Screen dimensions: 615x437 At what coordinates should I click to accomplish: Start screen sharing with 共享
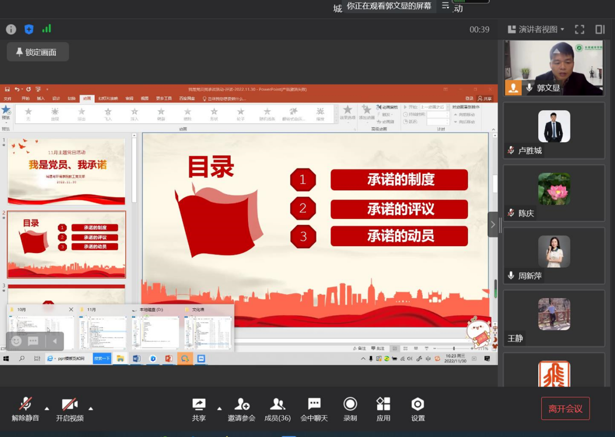tap(199, 409)
